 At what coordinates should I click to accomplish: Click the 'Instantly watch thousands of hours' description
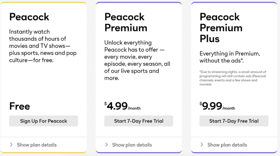click(43, 46)
